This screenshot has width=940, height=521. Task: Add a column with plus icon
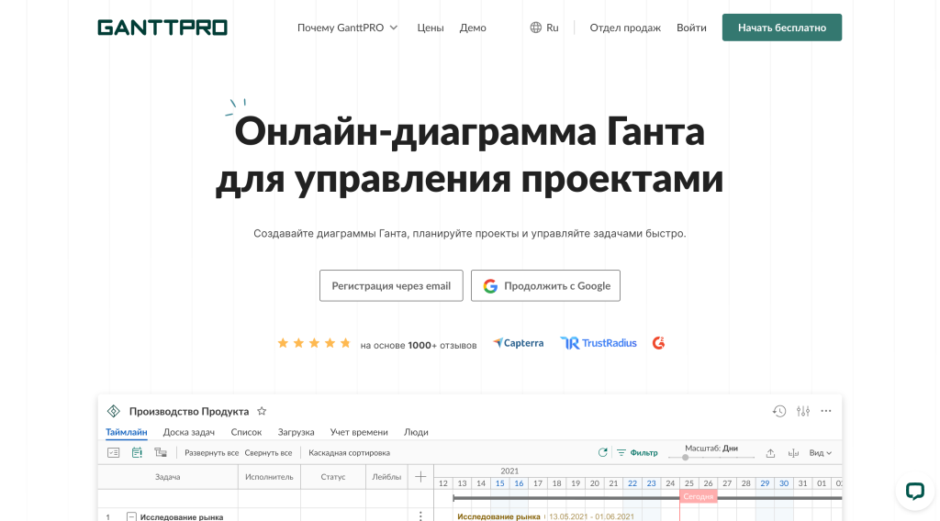click(x=420, y=477)
